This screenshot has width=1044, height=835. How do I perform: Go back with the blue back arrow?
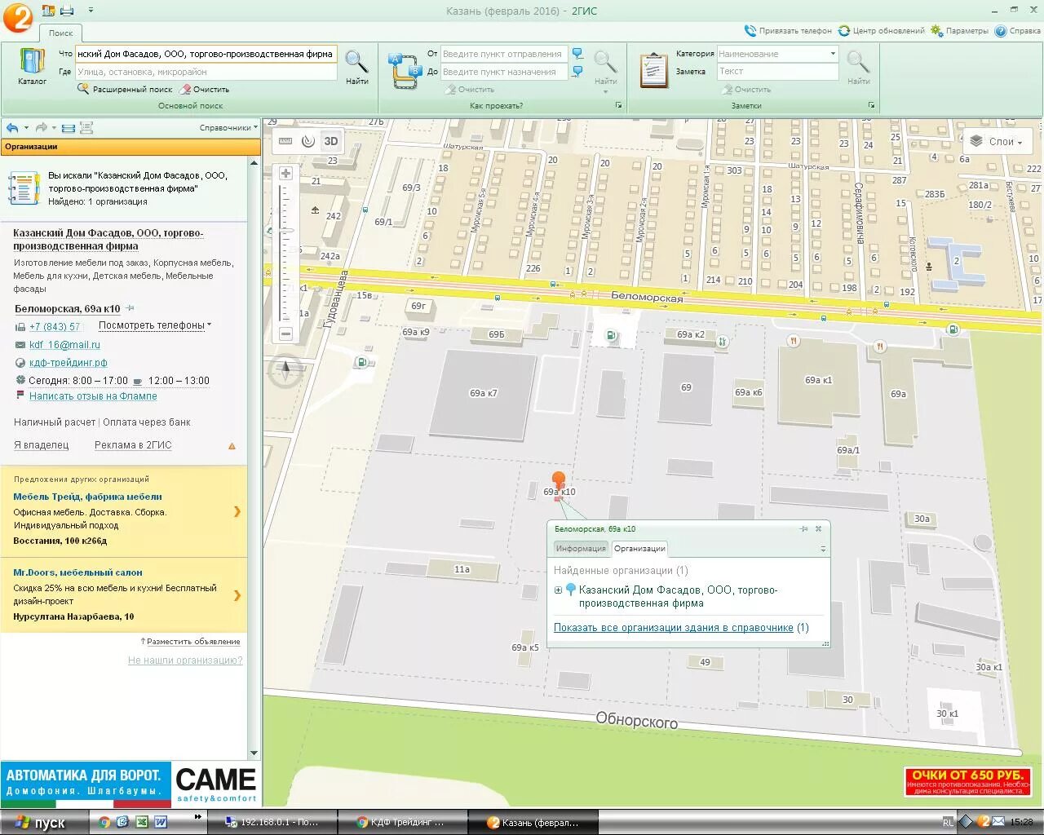click(12, 128)
